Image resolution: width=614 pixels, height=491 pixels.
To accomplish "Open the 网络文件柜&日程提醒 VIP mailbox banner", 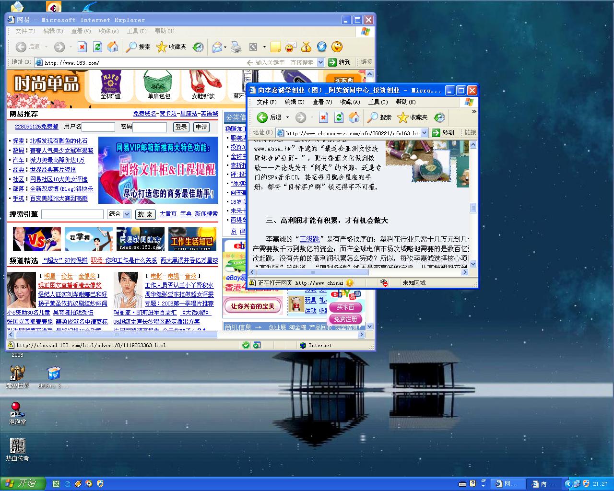I will 158,170.
